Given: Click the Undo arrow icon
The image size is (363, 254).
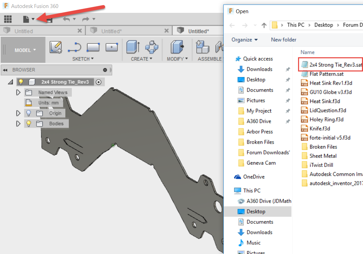Looking at the screenshot, I should (66, 19).
